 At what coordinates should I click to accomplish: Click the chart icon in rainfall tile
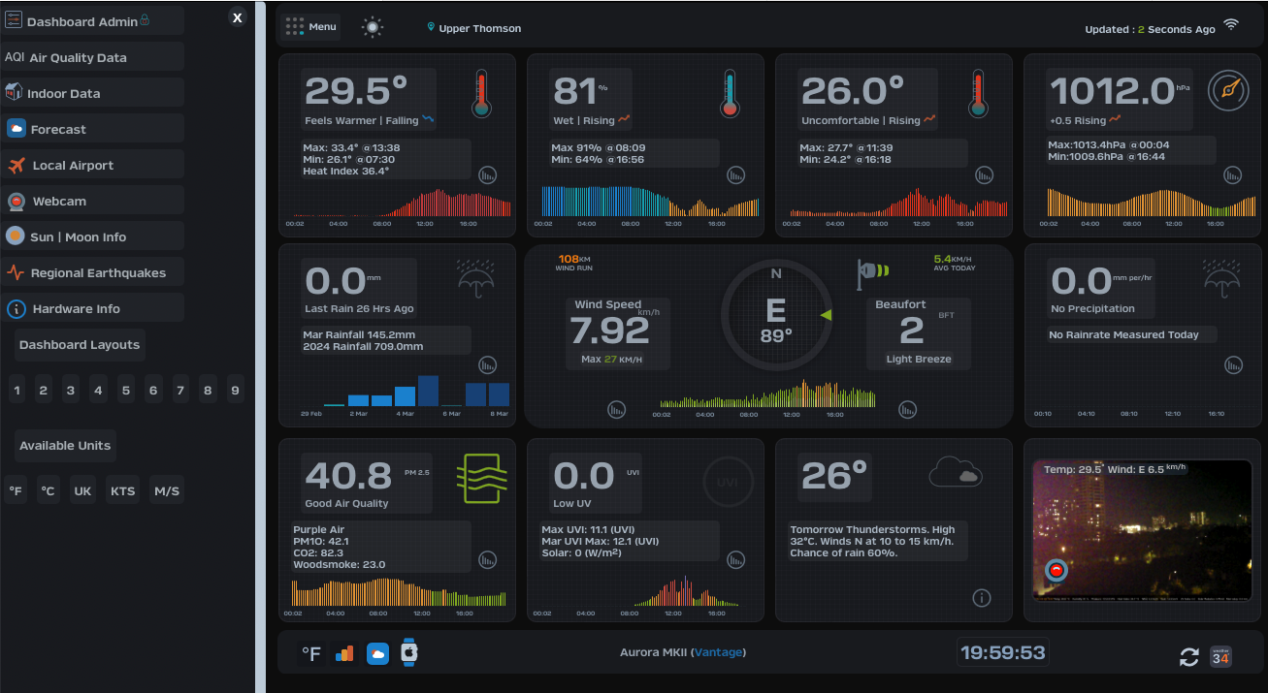(488, 365)
